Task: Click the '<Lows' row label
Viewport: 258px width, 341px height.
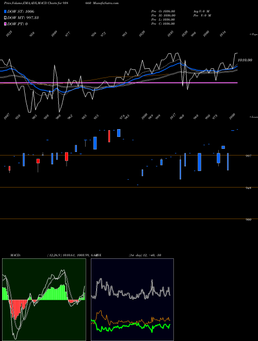Action: coord(254,117)
